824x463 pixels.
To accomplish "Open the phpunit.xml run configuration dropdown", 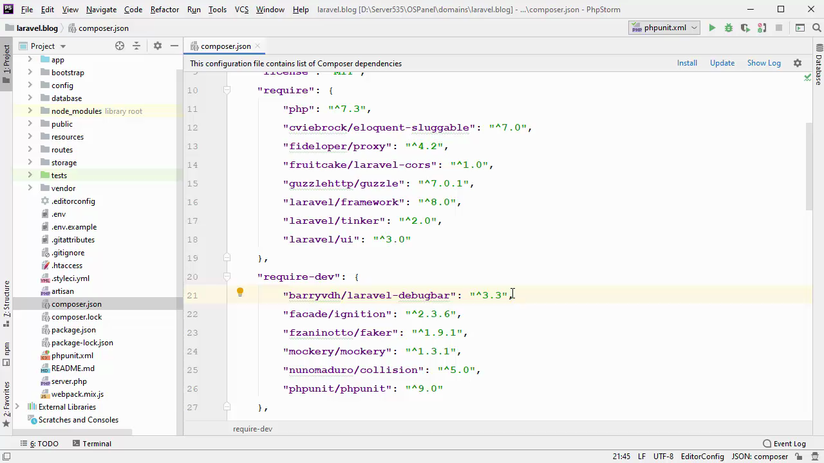I will [664, 28].
